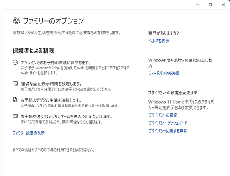Click text 適切な画面表示時間を設定します。
This screenshot has height=176, width=230.
[x=51, y=84]
